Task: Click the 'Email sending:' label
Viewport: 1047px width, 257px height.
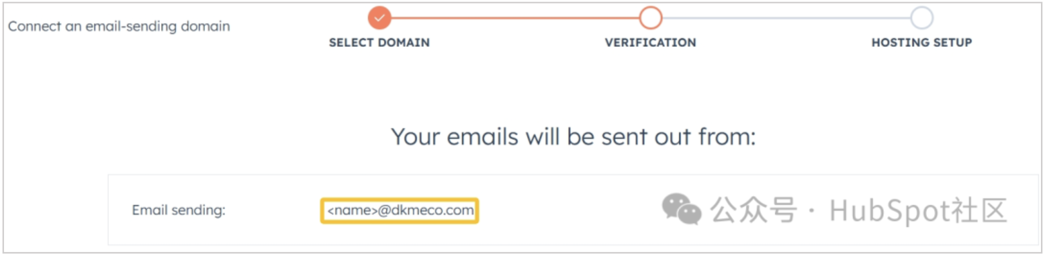Action: tap(178, 210)
